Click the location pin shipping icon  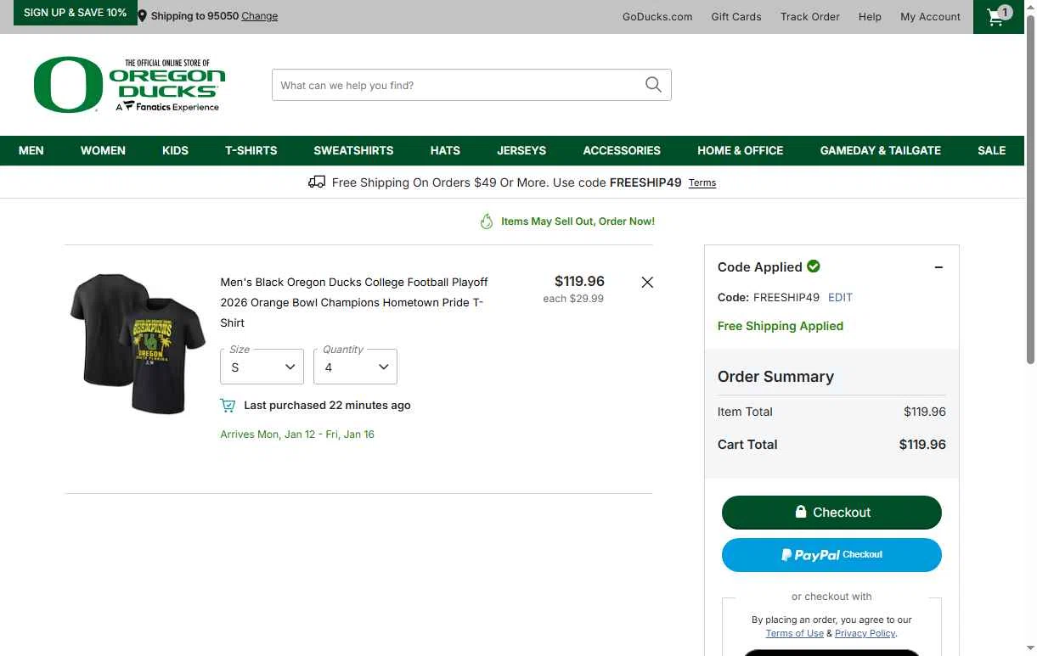[143, 16]
